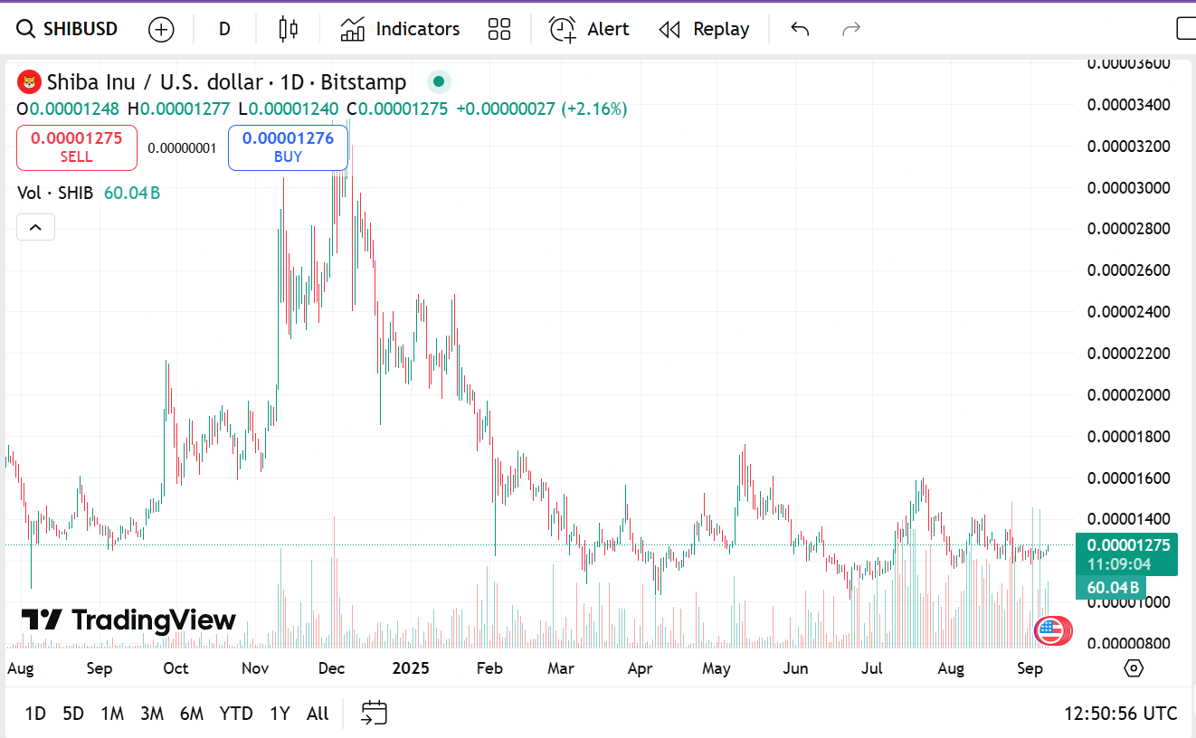1196x738 pixels.
Task: Open the candlestick chart style selector
Action: click(289, 29)
